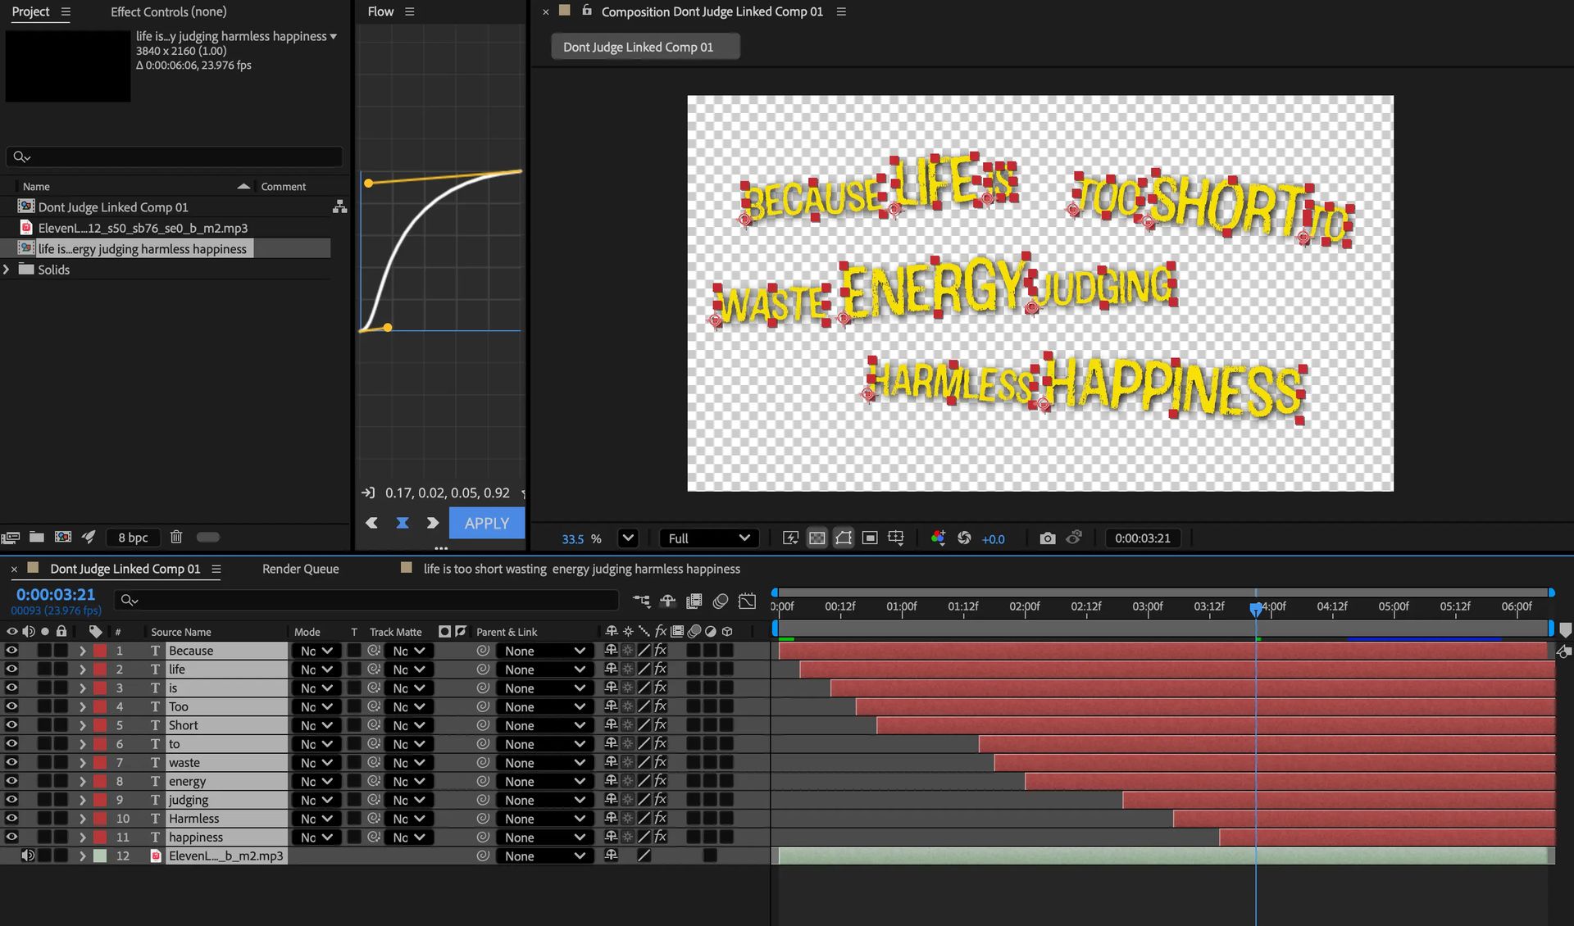
Task: Open the Effect Controls tab
Action: point(169,11)
